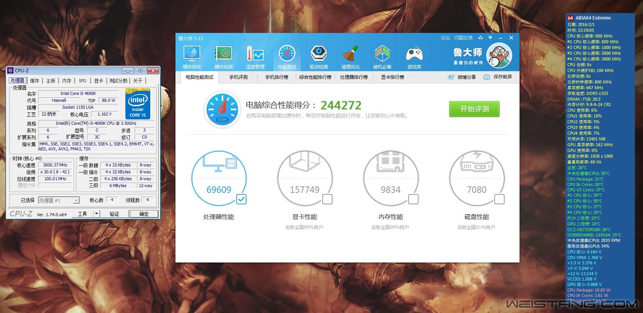Click AIDA64 row OCZ-VECTOR180: 26°C
Screen dimensions: 643x313
point(589,230)
